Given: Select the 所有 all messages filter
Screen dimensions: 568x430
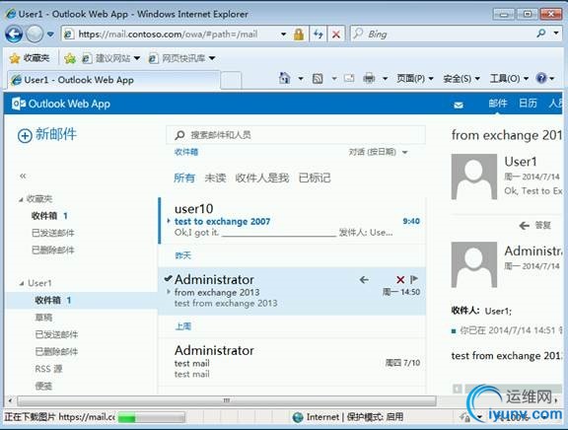Looking at the screenshot, I should (184, 178).
